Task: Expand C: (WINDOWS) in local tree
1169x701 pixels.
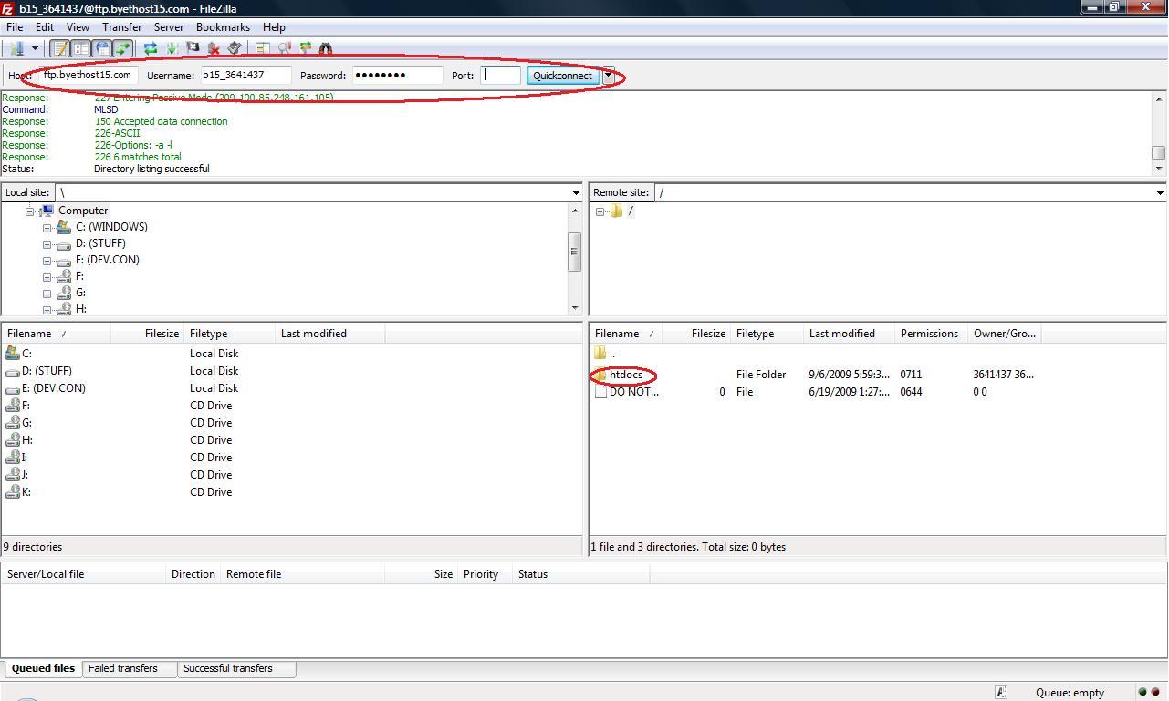Action: 47,227
